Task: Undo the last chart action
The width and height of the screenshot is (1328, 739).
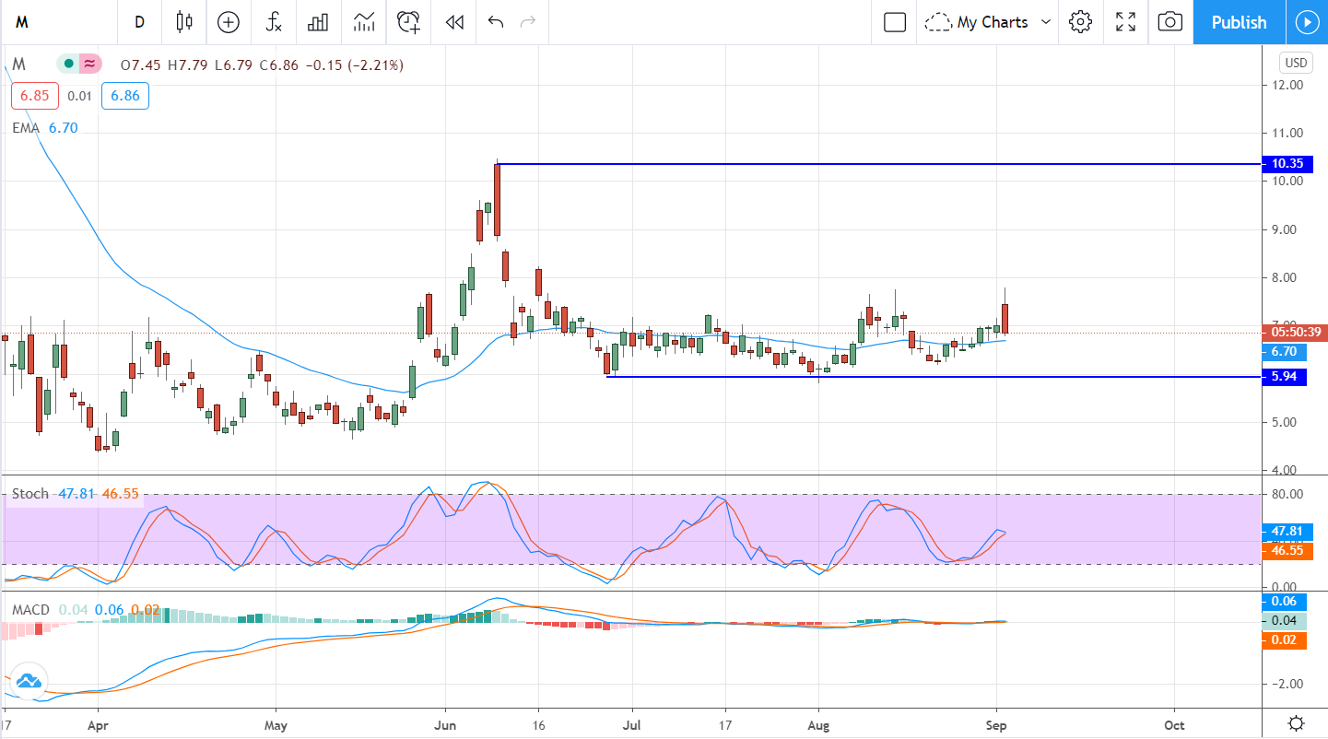Action: pos(496,22)
